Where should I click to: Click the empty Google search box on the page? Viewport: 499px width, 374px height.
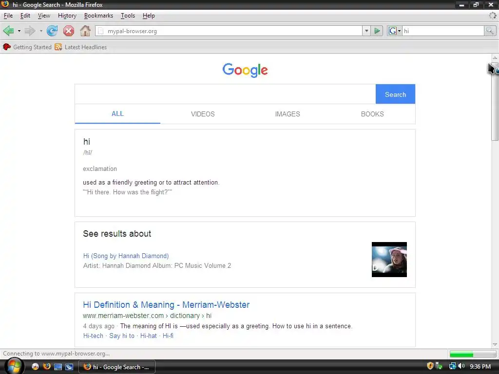click(225, 94)
